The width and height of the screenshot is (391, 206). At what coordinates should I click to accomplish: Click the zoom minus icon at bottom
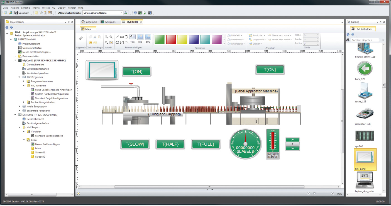pos(309,194)
